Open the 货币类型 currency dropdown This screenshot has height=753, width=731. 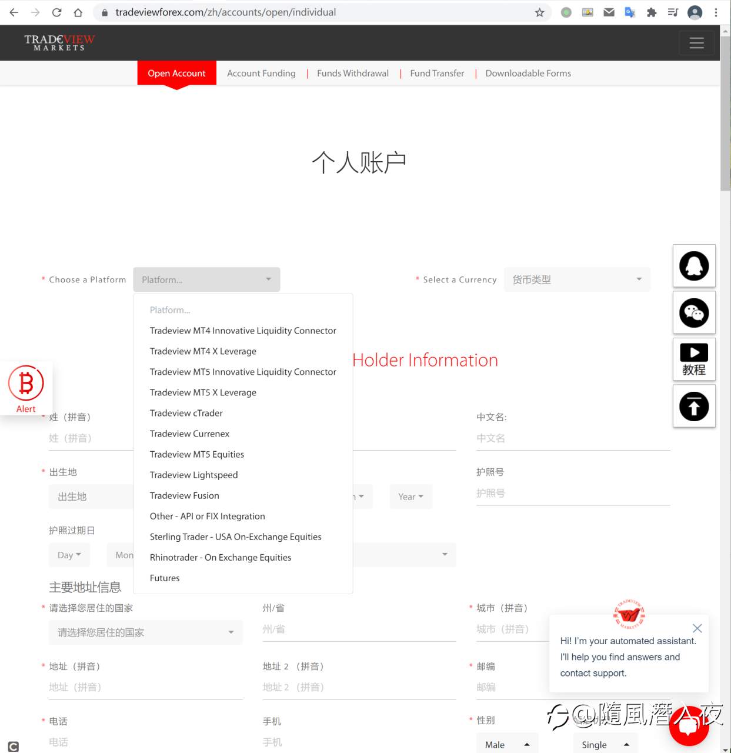[x=577, y=279]
